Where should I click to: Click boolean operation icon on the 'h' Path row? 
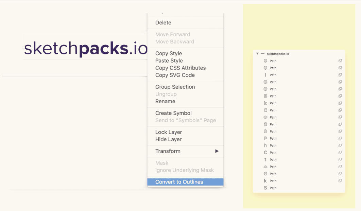point(340,145)
